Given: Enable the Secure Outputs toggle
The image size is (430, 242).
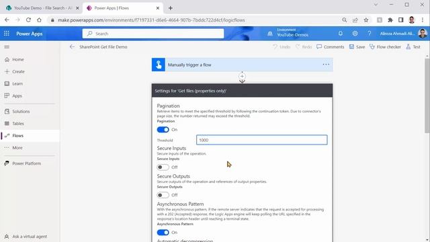Looking at the screenshot, I should 163,195.
